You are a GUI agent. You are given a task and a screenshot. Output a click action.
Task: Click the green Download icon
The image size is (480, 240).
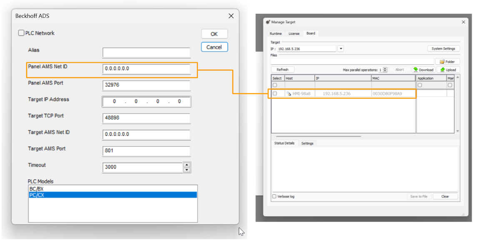click(x=415, y=70)
